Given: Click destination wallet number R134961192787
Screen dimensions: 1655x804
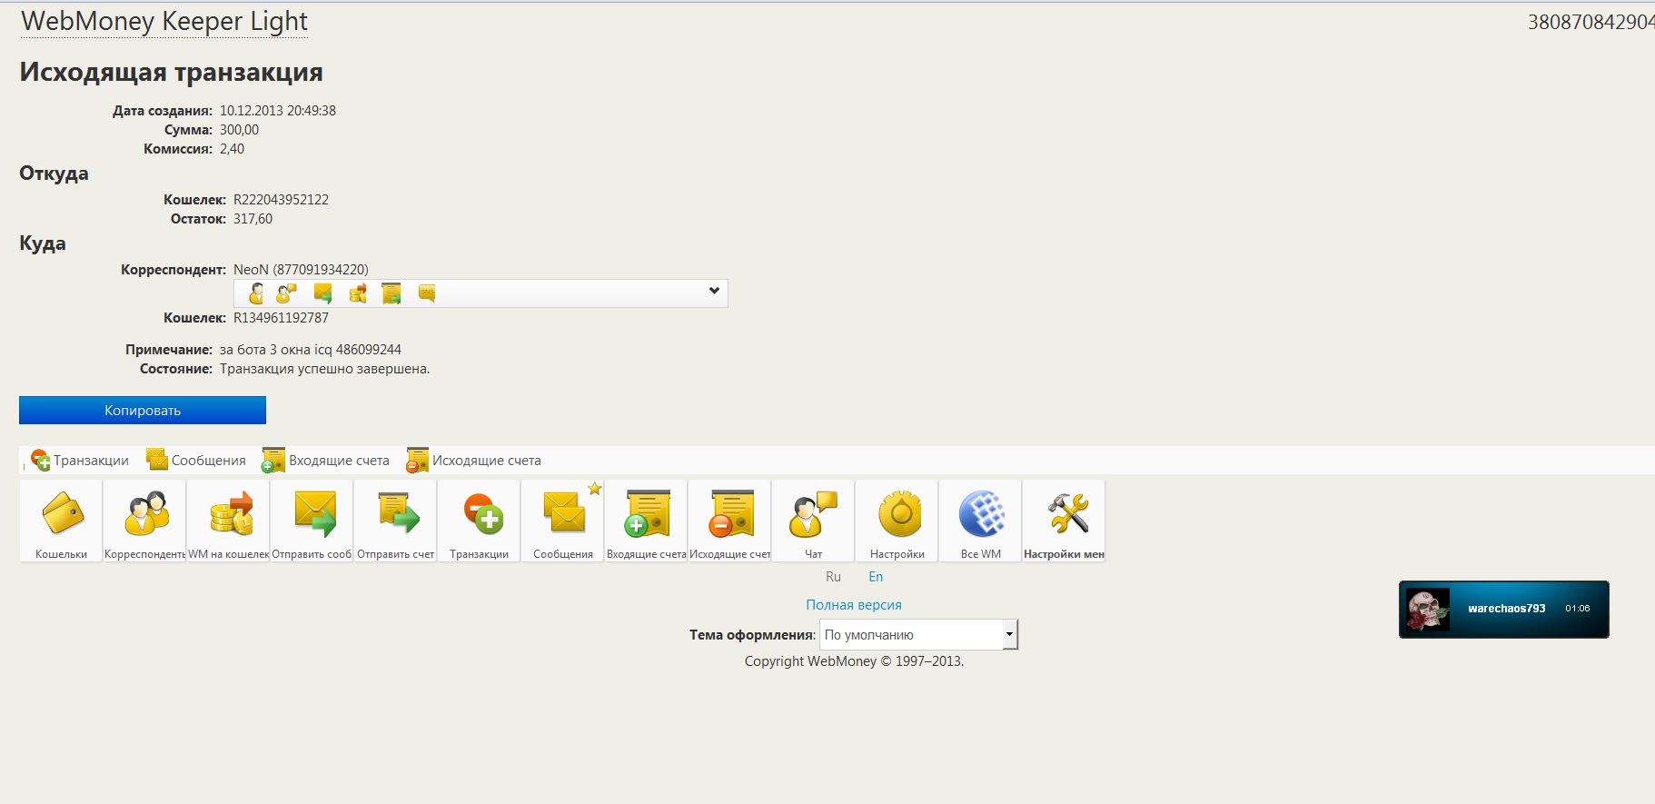Looking at the screenshot, I should click(281, 318).
